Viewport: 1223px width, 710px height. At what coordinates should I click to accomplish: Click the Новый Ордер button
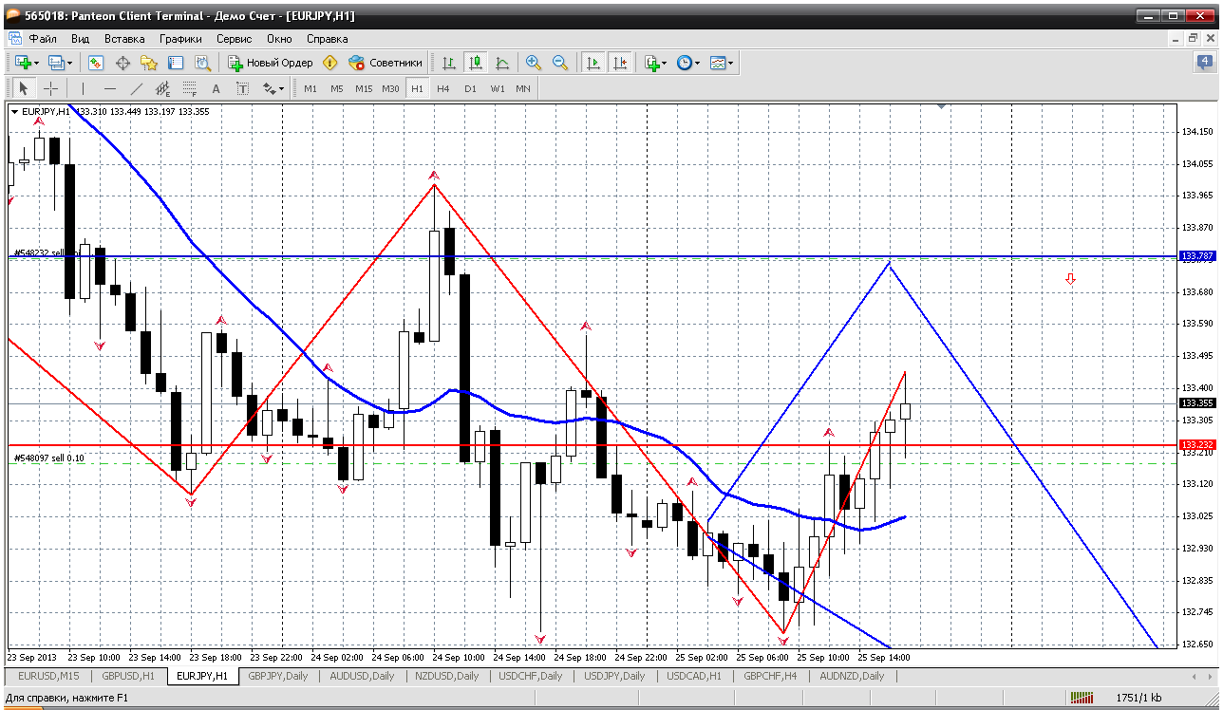pos(271,63)
